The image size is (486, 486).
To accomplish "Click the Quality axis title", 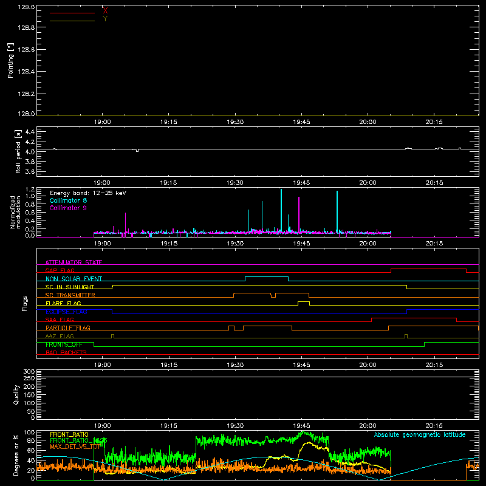I will point(16,394).
